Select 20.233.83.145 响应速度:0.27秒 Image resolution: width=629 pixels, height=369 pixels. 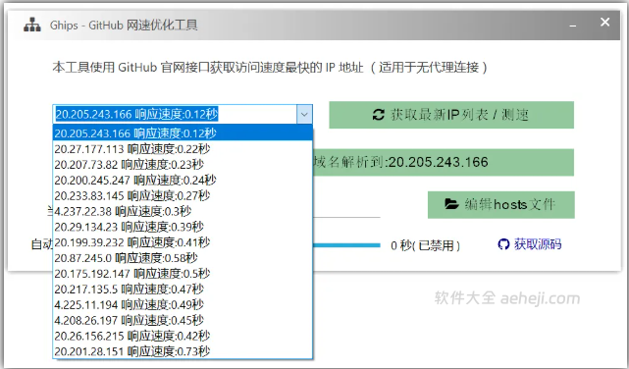click(183, 195)
